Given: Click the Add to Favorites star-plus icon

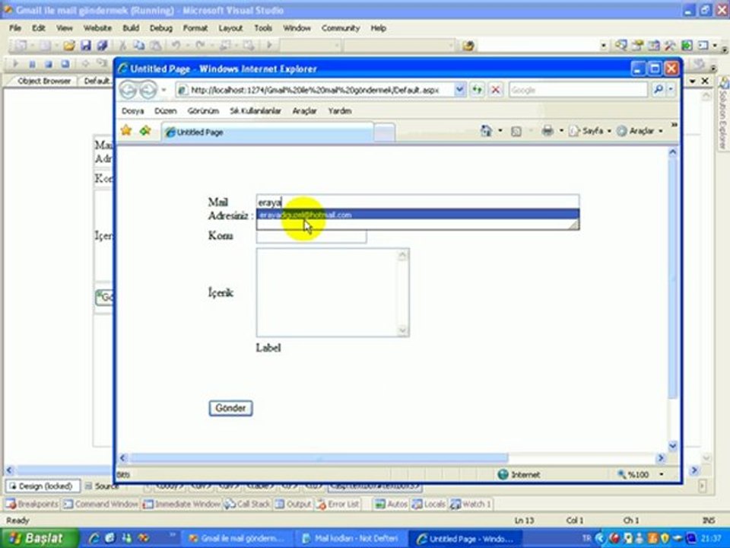Looking at the screenshot, I should coord(145,131).
